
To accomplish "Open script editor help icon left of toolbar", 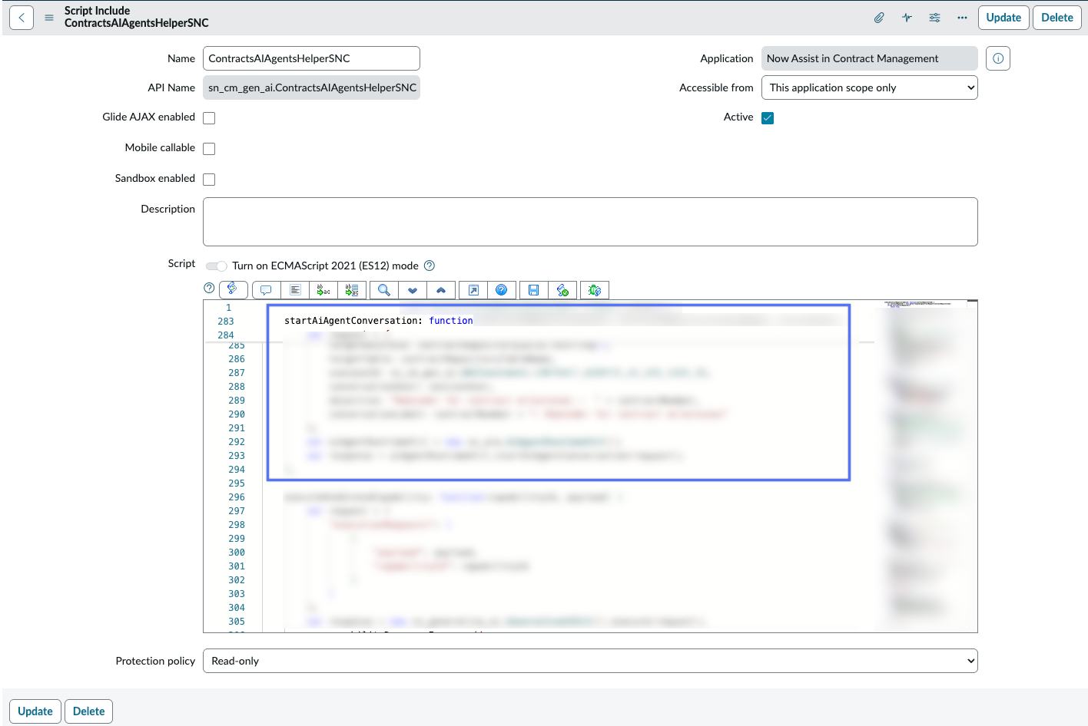I will pyautogui.click(x=209, y=288).
